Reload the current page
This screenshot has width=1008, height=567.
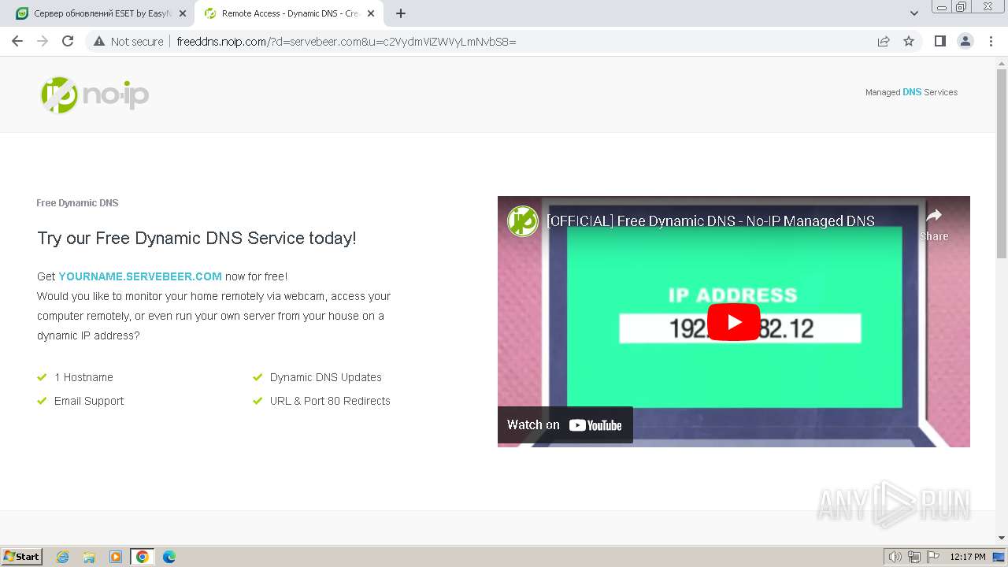(x=68, y=41)
